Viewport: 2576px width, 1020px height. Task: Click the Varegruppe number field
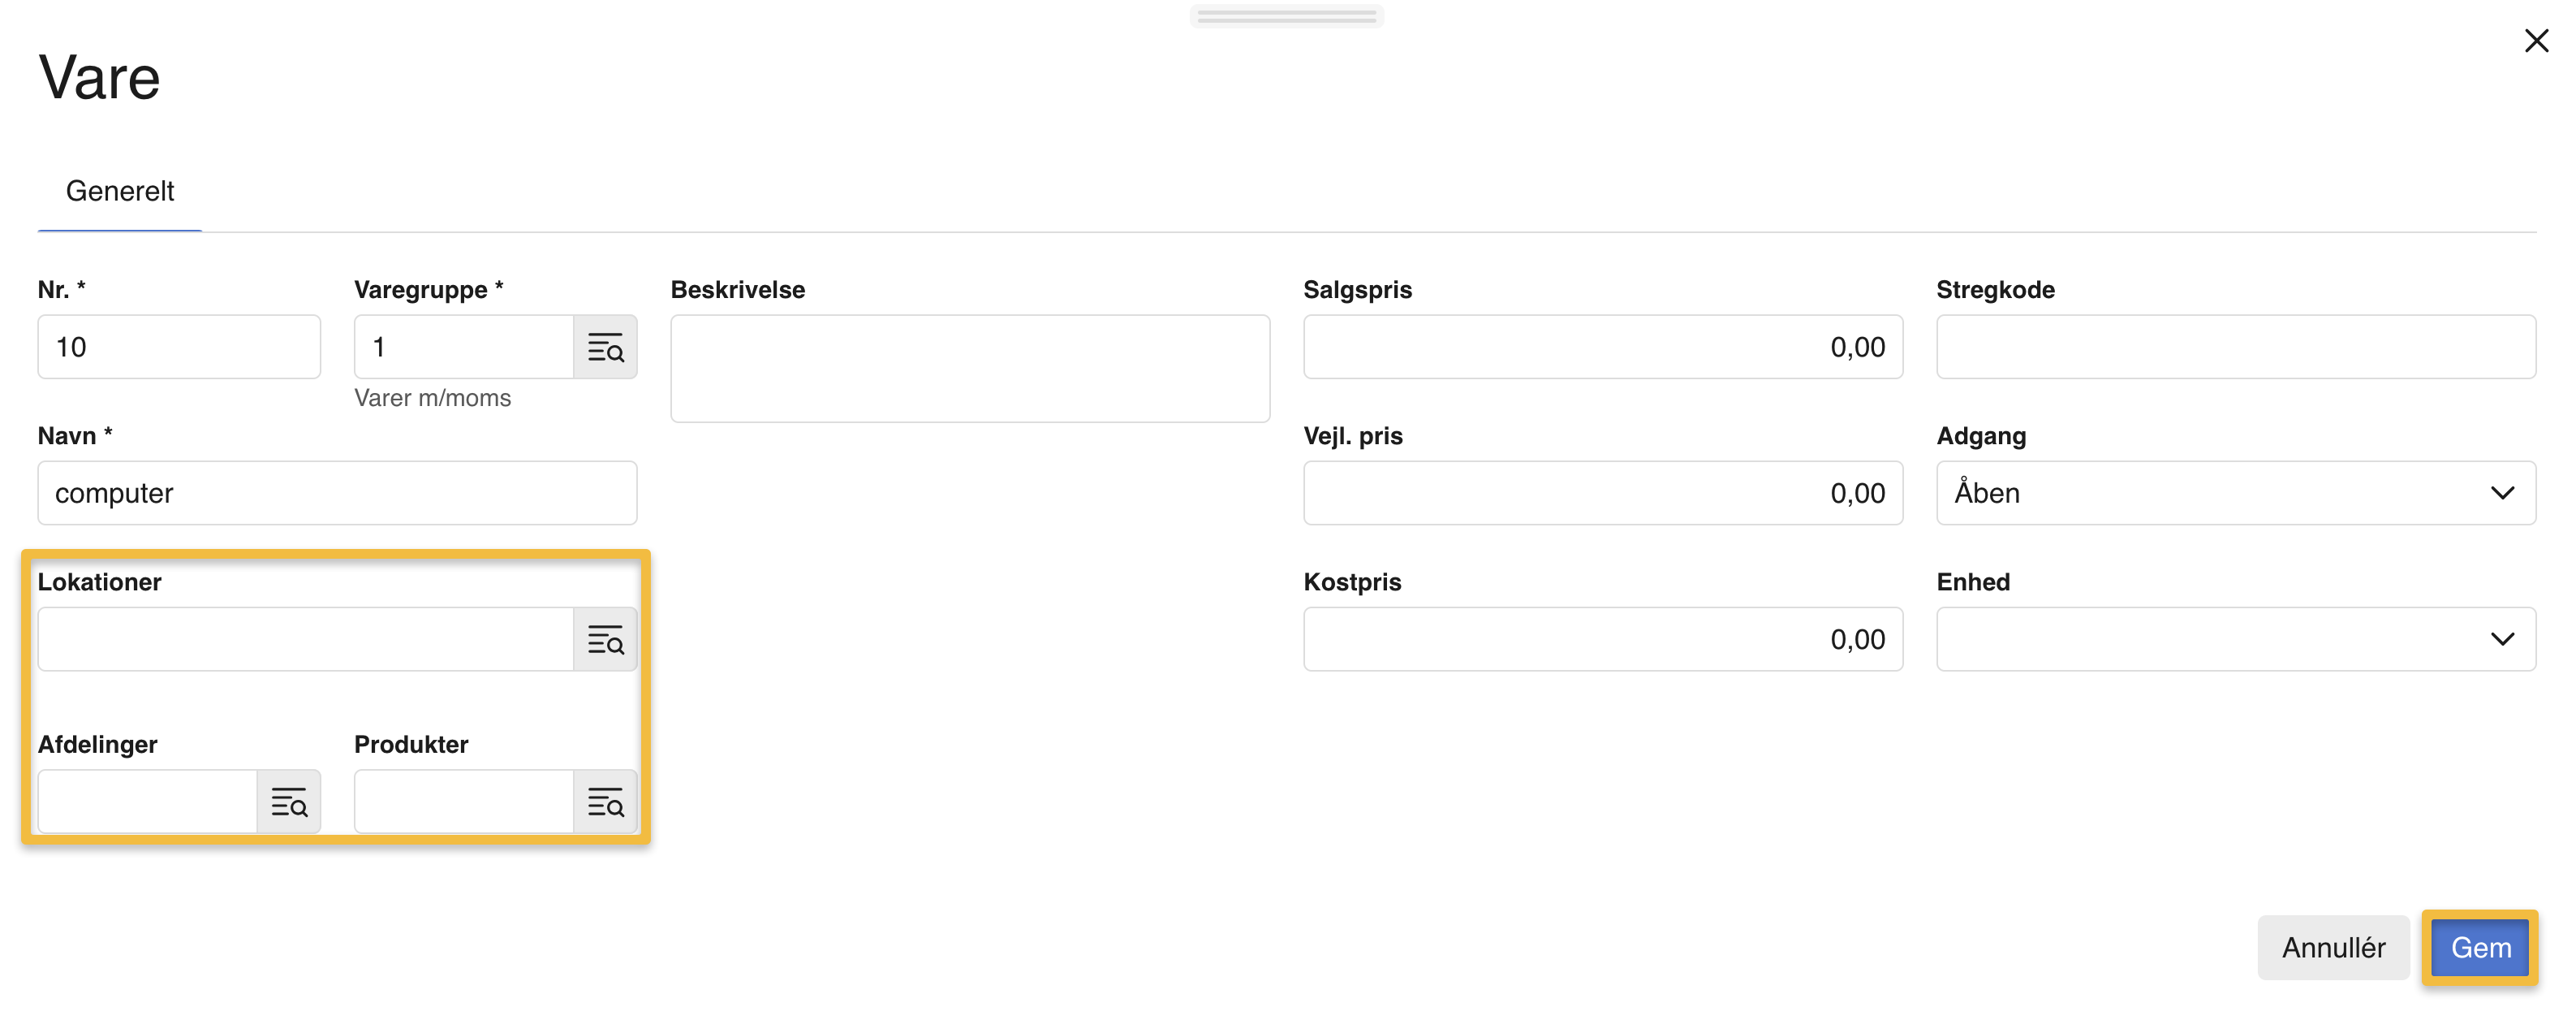(x=463, y=348)
